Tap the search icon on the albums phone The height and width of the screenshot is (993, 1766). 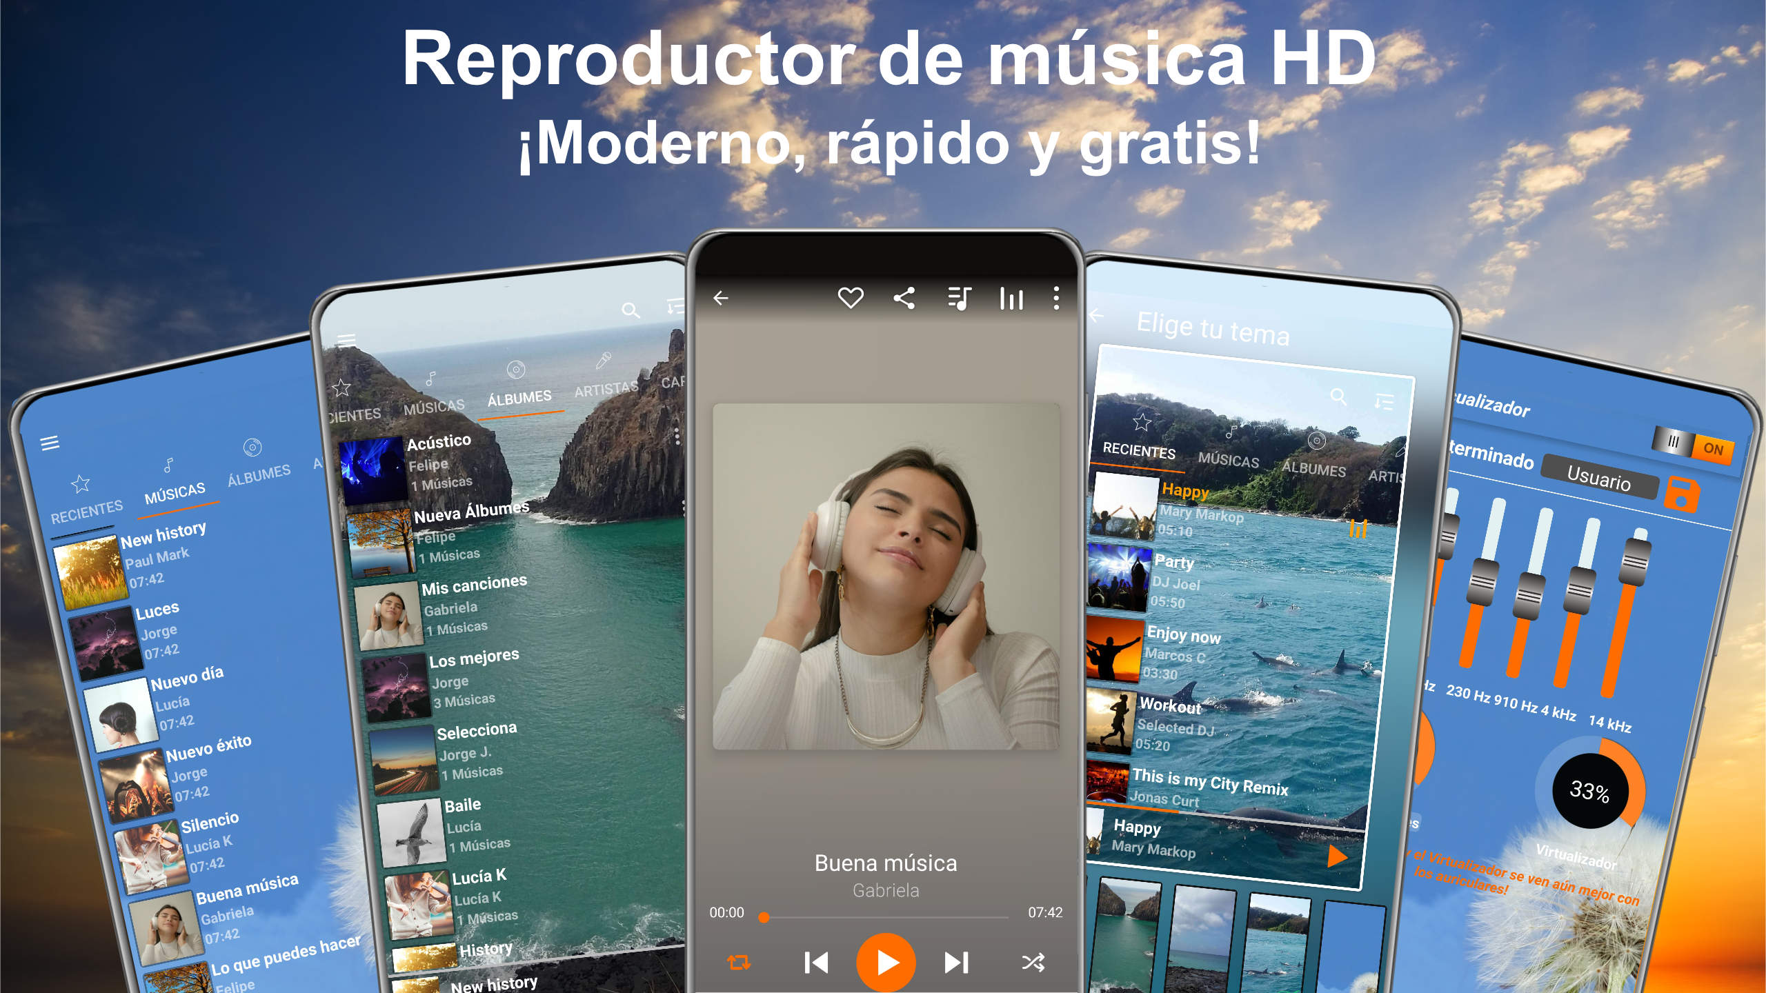[x=630, y=310]
